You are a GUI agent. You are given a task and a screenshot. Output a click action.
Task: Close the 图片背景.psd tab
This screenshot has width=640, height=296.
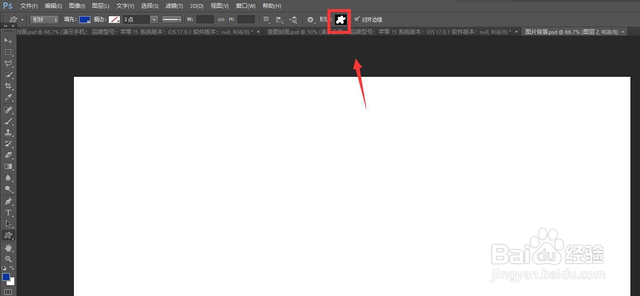[623, 31]
